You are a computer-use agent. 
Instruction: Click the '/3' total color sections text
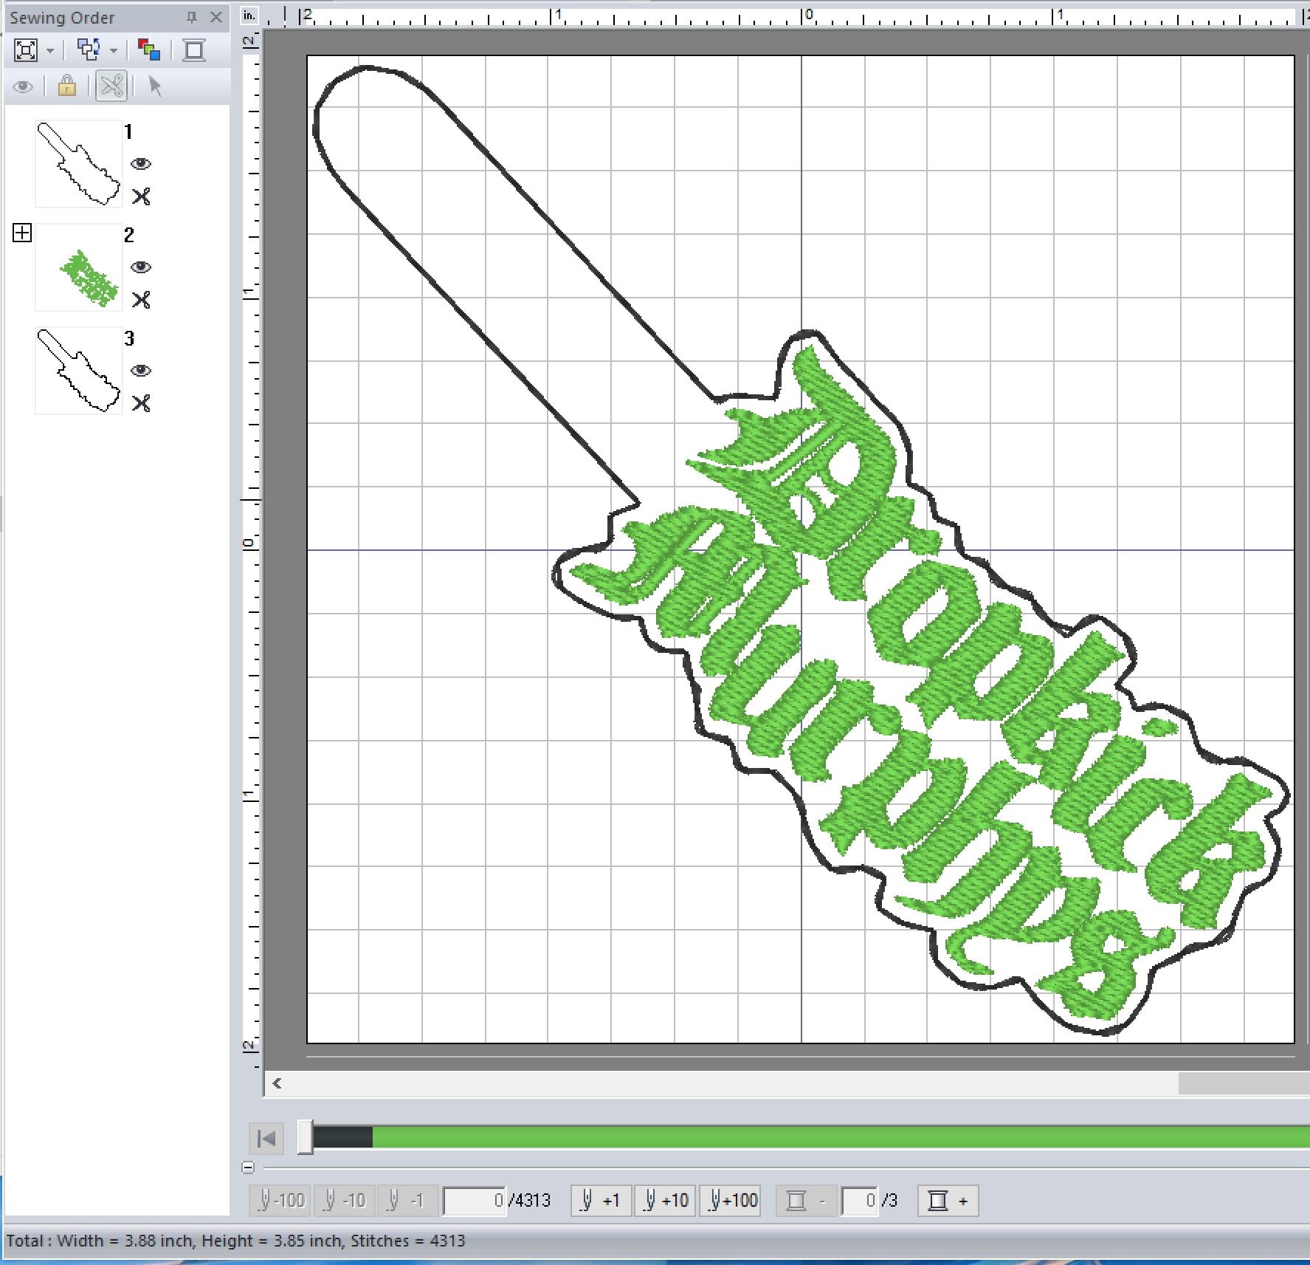889,1201
